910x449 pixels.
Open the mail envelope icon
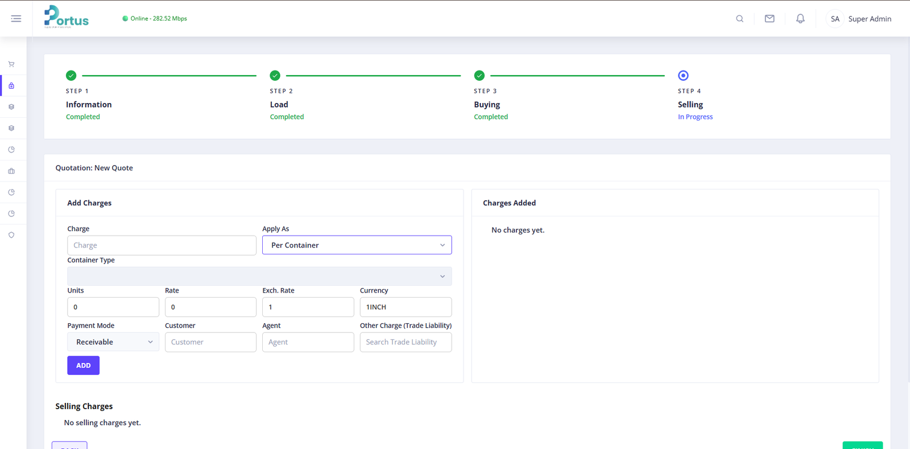[x=770, y=19]
